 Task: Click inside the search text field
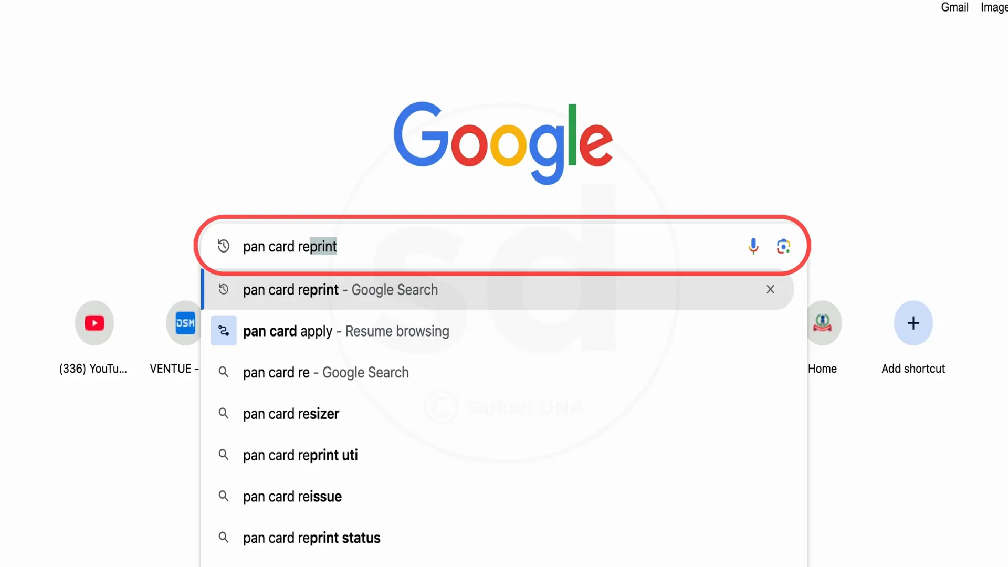click(x=488, y=246)
